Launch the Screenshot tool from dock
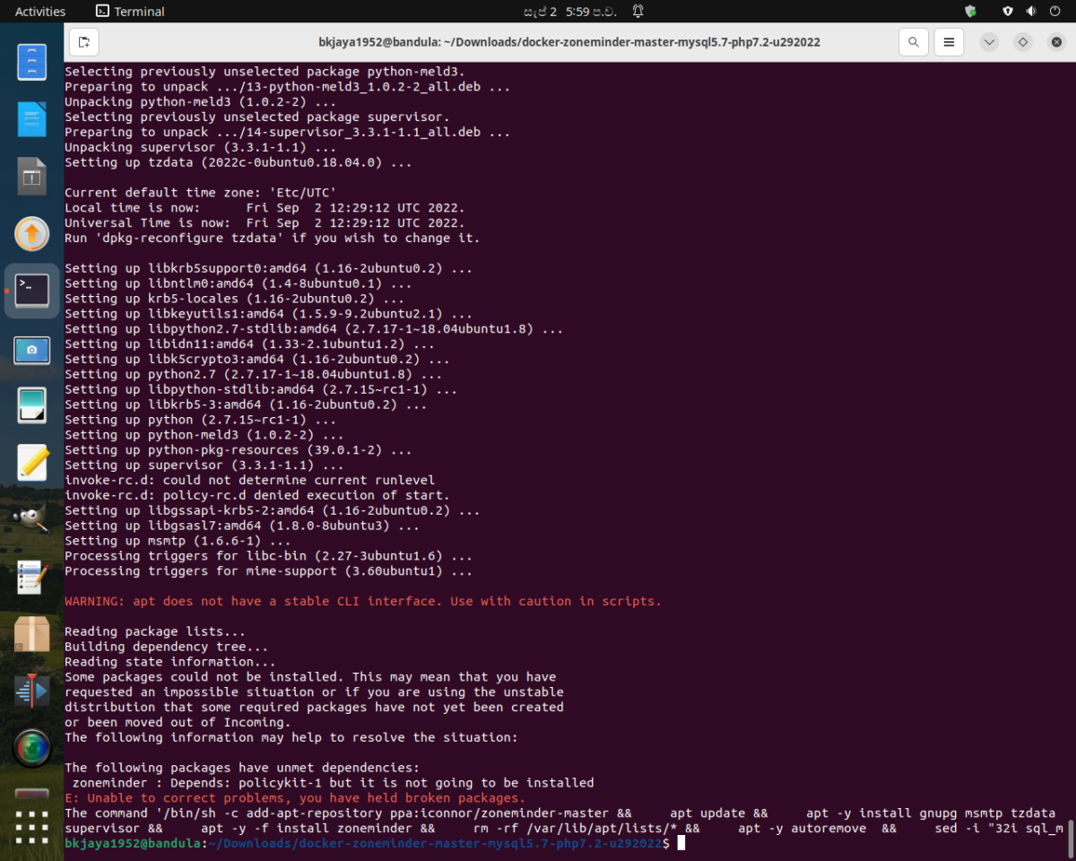1076x861 pixels. [32, 349]
